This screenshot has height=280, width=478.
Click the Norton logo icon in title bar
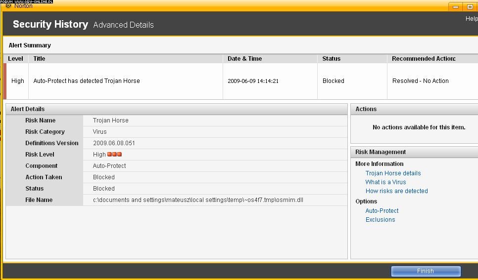coord(8,6)
